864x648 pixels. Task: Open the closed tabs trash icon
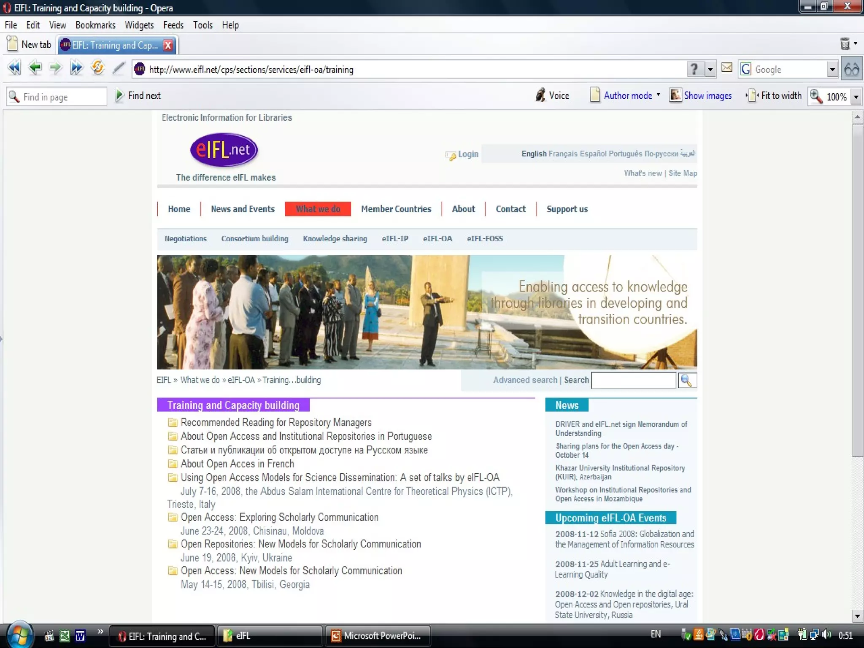pos(845,44)
